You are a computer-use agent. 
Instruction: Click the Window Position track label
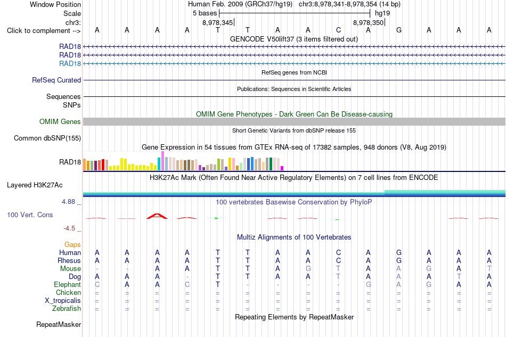(x=55, y=4)
